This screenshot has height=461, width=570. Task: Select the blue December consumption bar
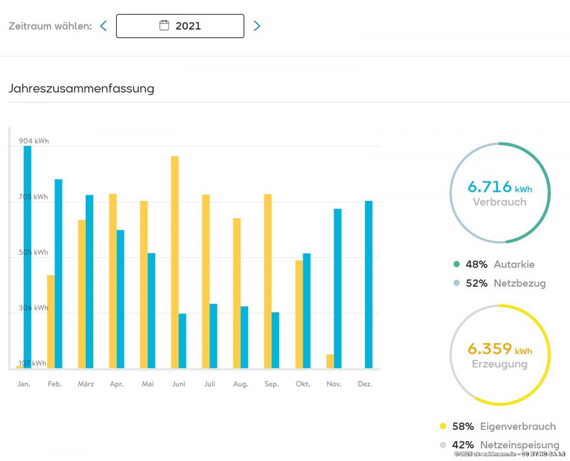(x=369, y=284)
